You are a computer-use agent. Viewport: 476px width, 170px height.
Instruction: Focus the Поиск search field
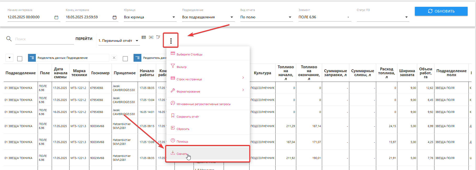[44, 39]
